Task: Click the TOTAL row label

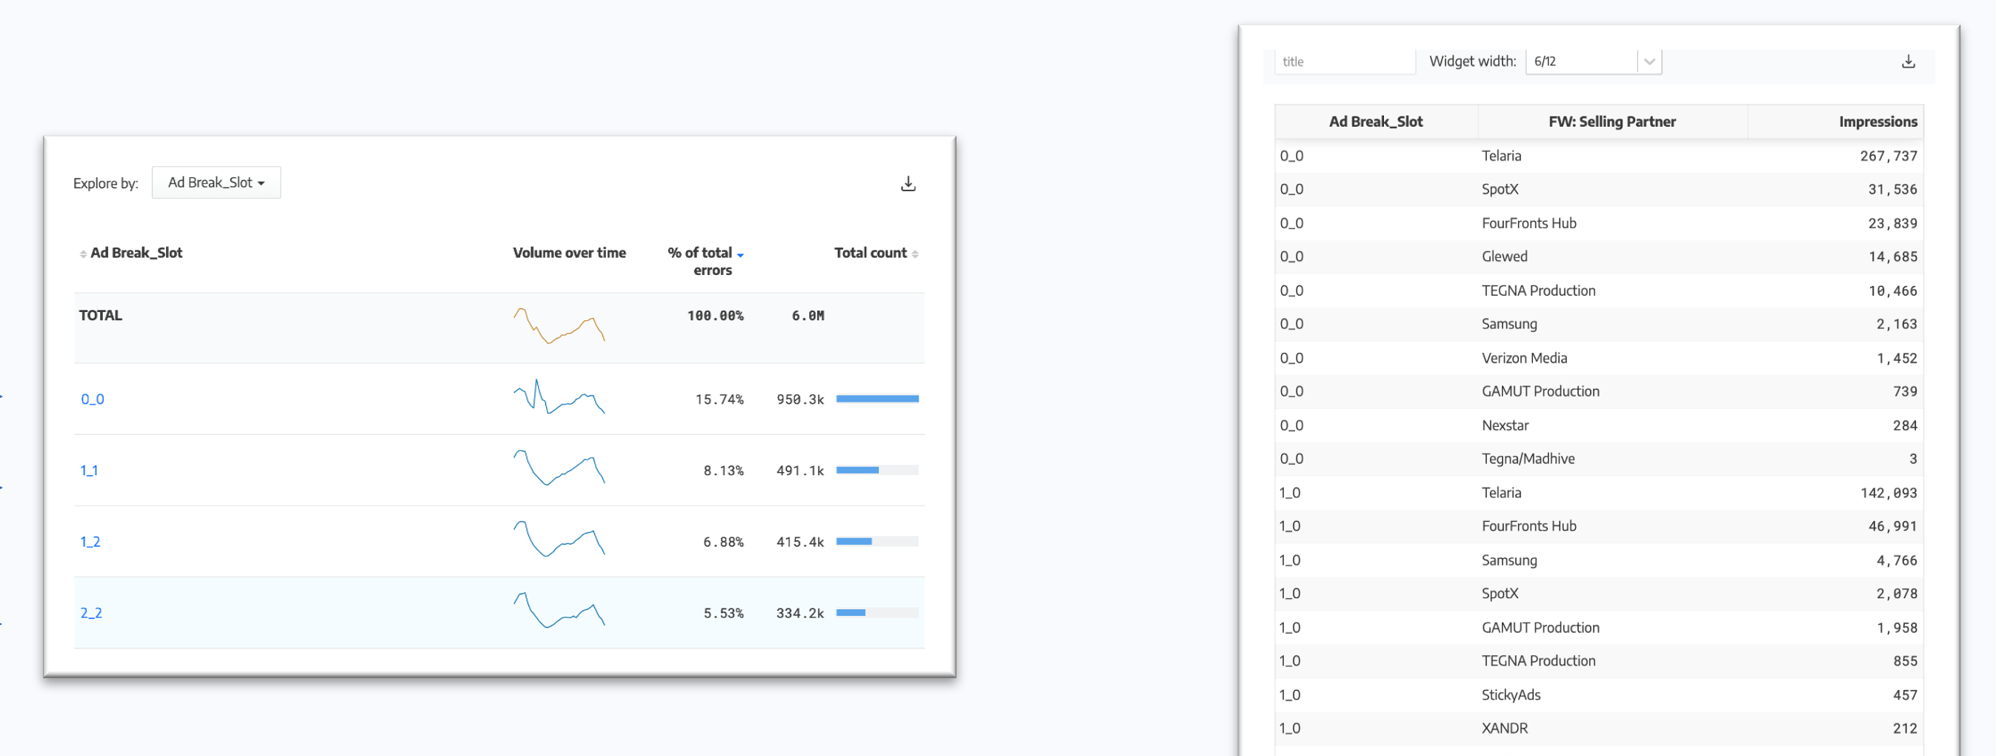Action: coord(101,316)
